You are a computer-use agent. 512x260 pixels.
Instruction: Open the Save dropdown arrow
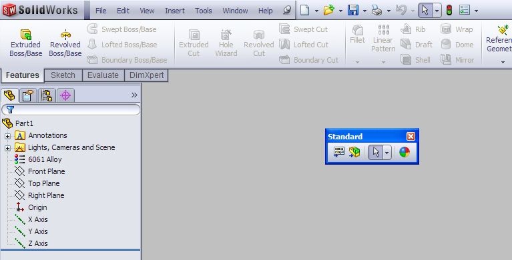point(364,11)
